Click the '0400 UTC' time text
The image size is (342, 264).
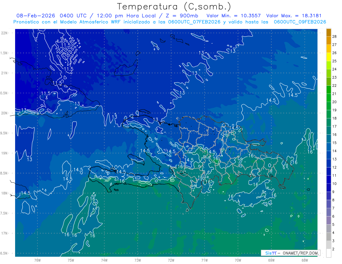pos(74,16)
